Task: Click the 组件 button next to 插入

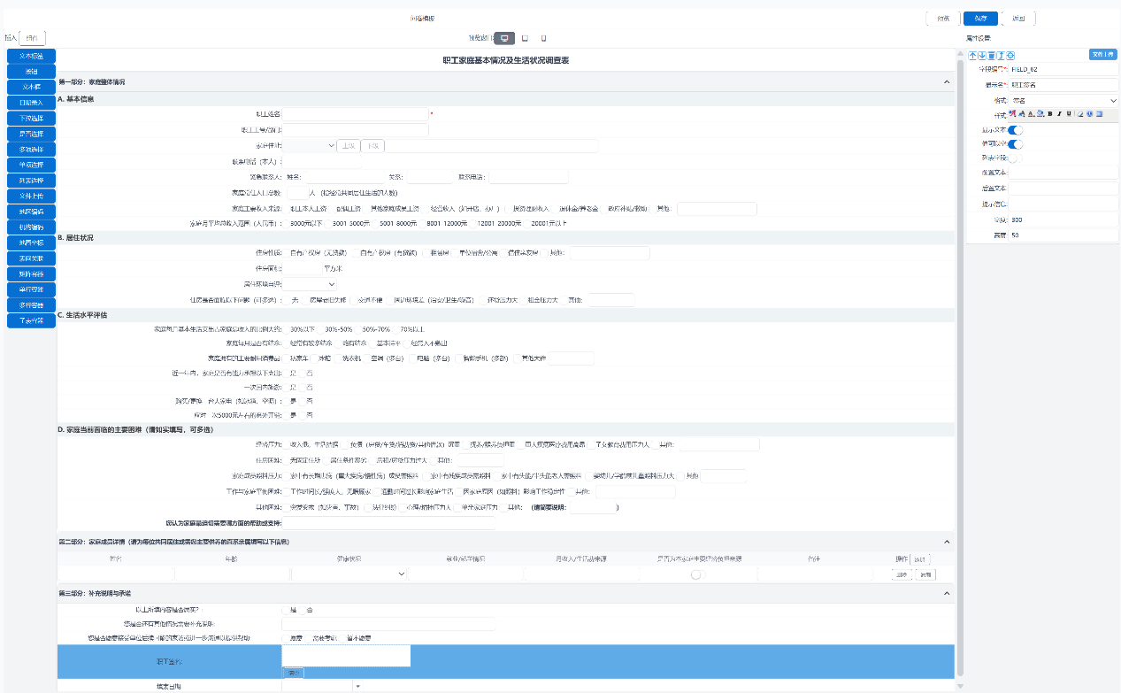Action: point(32,38)
